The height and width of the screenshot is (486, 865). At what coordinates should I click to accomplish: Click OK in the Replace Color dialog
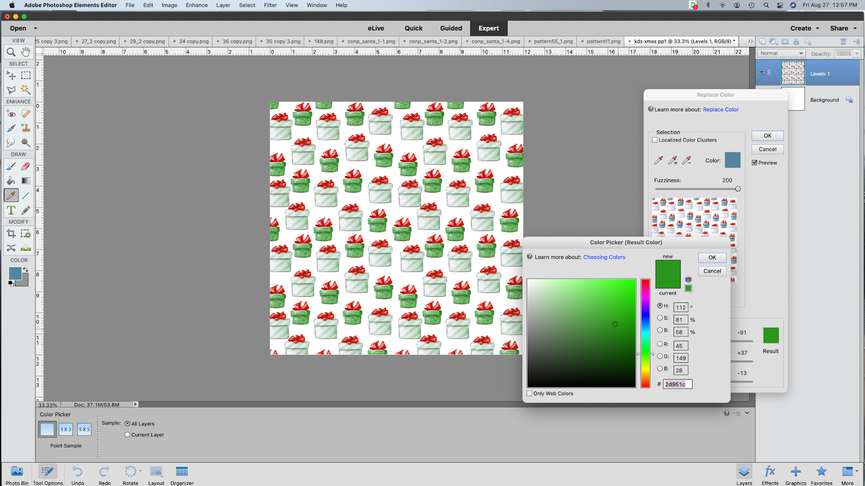(767, 136)
